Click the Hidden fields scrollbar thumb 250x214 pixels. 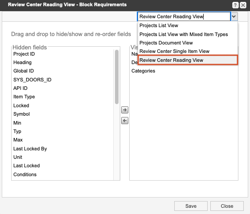[x=117, y=77]
